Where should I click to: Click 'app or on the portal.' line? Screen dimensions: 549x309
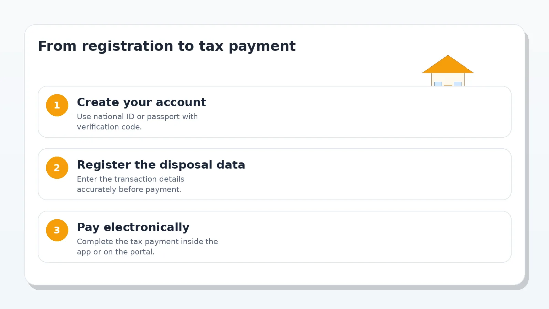coord(116,252)
